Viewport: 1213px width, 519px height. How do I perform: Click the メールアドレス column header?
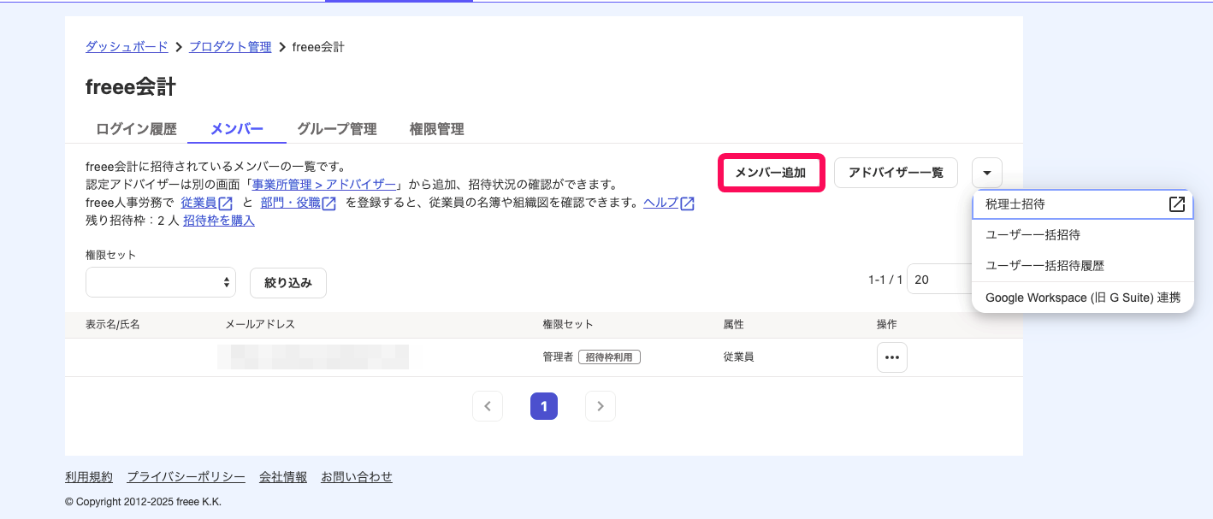(260, 325)
